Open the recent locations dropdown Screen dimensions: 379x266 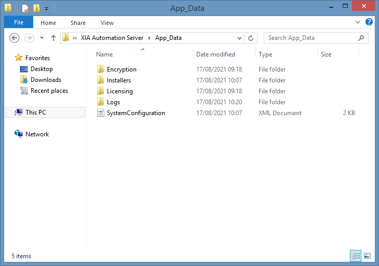tap(42, 38)
